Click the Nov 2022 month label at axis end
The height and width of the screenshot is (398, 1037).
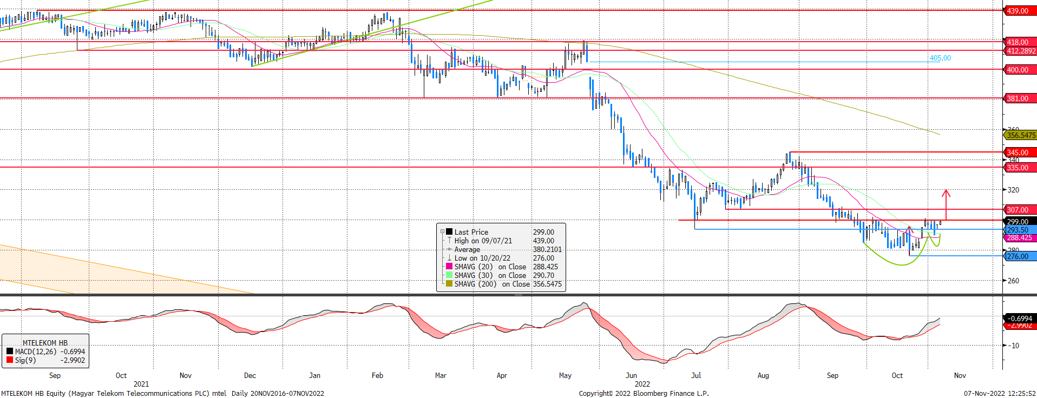[960, 375]
